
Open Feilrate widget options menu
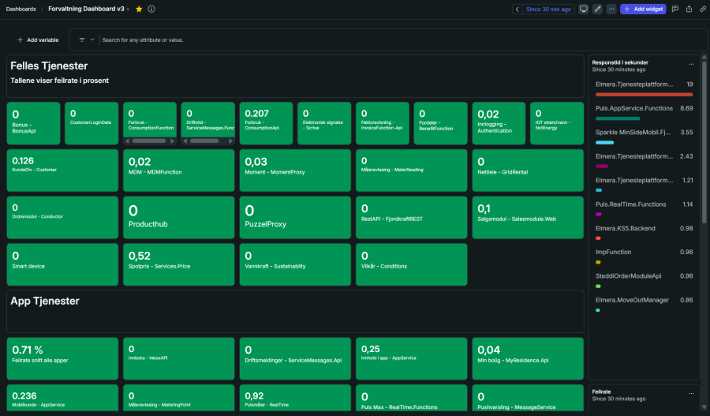pyautogui.click(x=691, y=394)
